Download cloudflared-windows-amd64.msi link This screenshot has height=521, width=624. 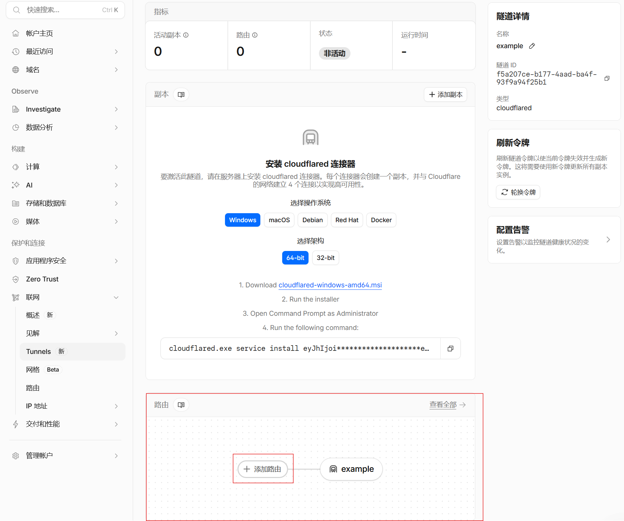pos(330,285)
